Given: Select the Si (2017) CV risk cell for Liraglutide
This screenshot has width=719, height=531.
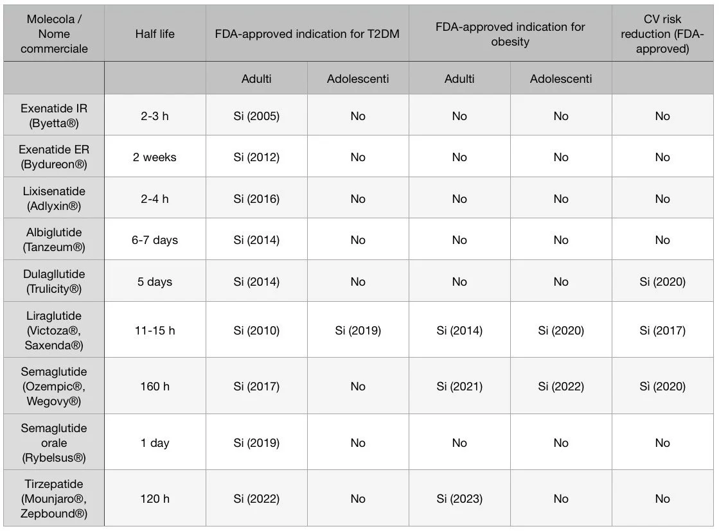Looking at the screenshot, I should pos(662,330).
